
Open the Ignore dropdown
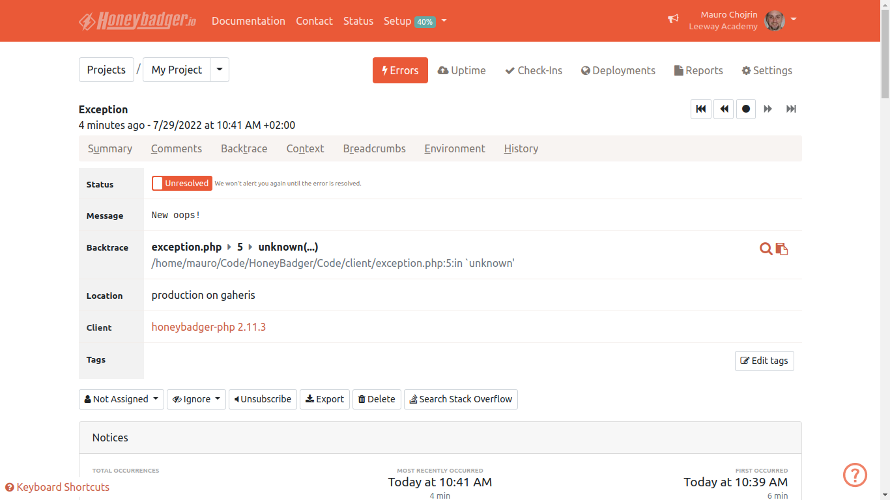pyautogui.click(x=196, y=399)
